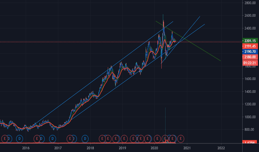Click the 1.635M volume label
The height and width of the screenshot is (152, 259).
[x=250, y=142]
